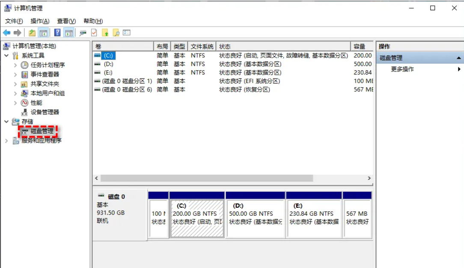Screen dimensions: 464x268
Task: Select the (D:) volume row in list
Action: 233,64
